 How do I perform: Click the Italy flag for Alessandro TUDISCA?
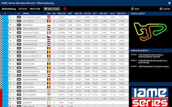[49, 33]
